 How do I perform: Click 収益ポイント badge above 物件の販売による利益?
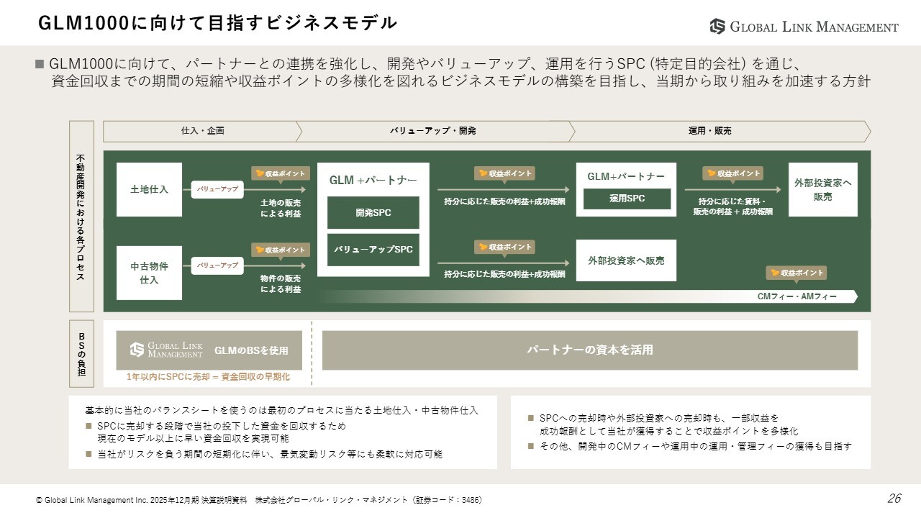click(280, 250)
